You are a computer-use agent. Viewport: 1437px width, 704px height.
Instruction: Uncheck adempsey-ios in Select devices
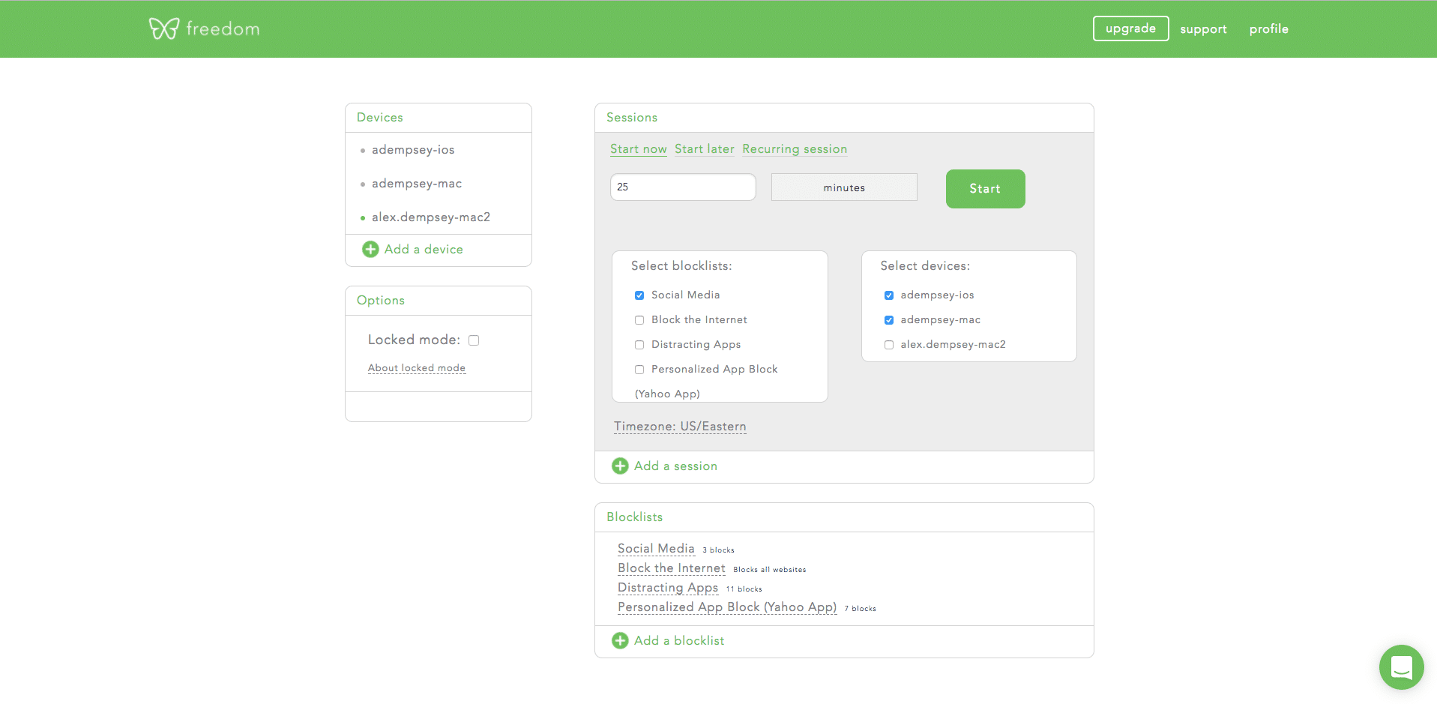889,295
